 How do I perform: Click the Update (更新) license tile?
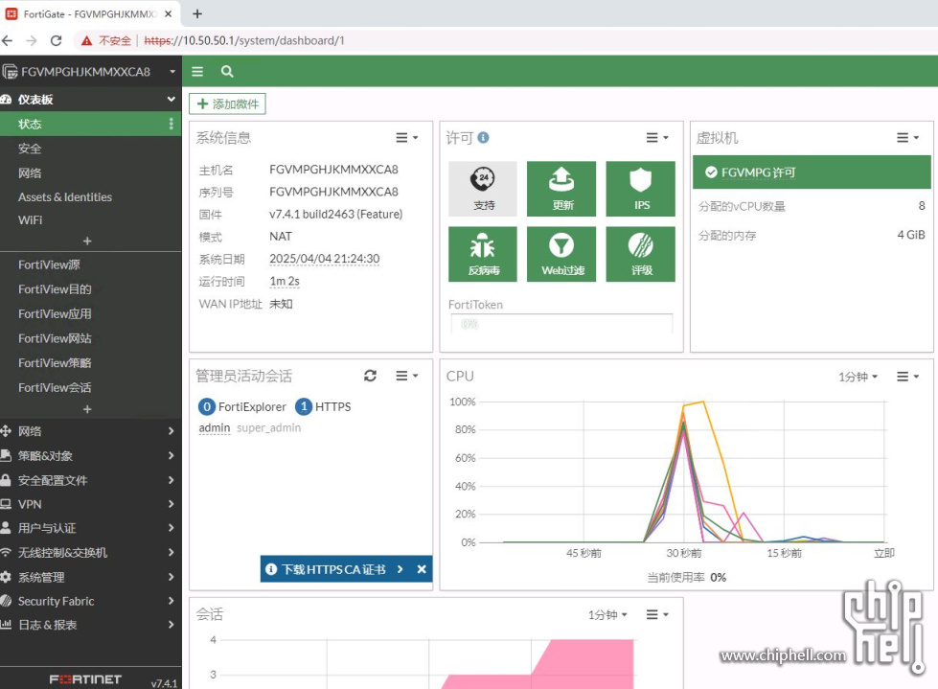pyautogui.click(x=561, y=189)
